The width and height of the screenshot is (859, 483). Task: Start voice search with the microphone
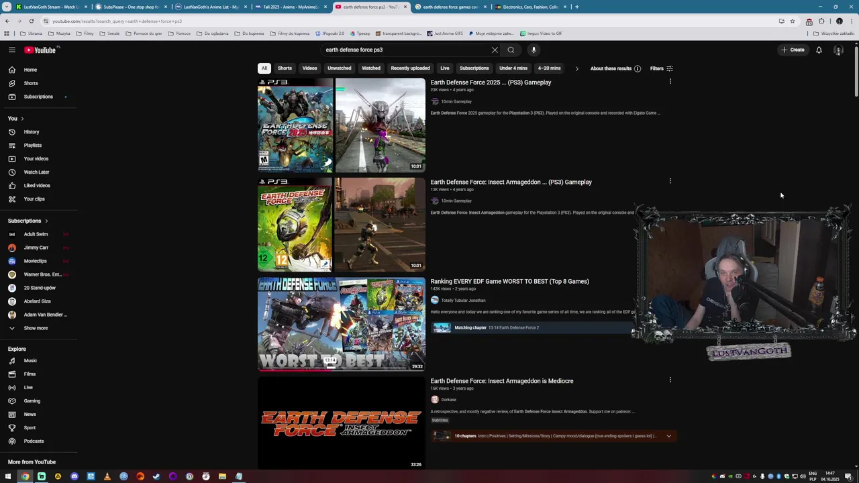[x=534, y=50]
